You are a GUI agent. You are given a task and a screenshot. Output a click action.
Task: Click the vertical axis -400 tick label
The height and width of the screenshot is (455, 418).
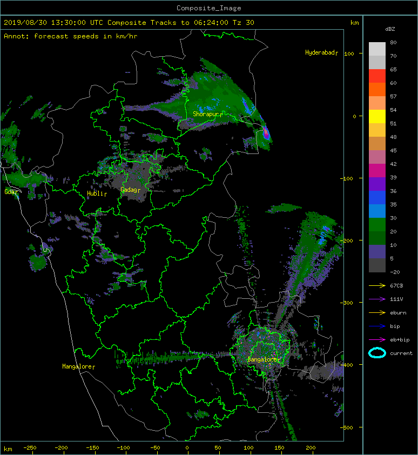point(347,365)
